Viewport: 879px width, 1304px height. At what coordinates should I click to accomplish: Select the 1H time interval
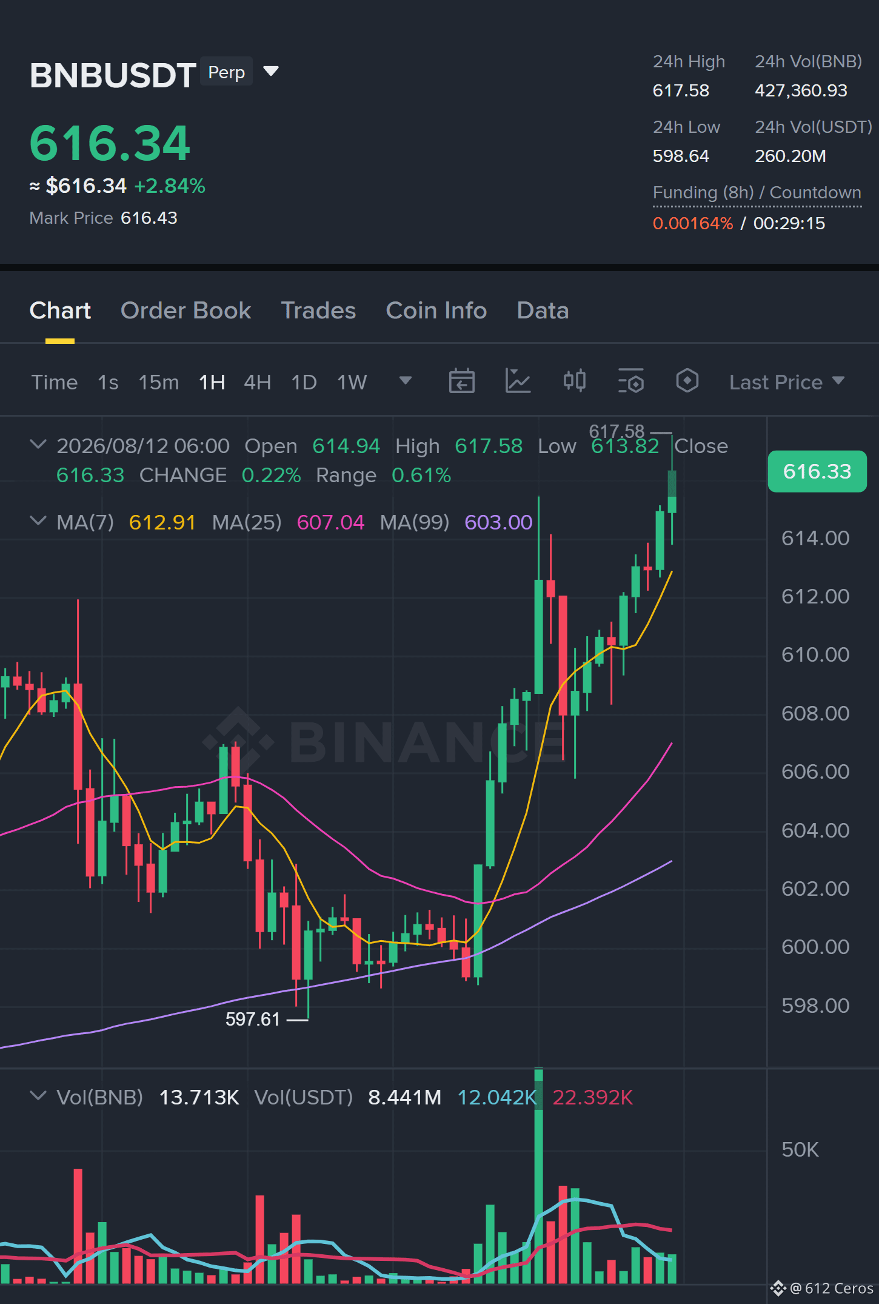click(x=212, y=382)
